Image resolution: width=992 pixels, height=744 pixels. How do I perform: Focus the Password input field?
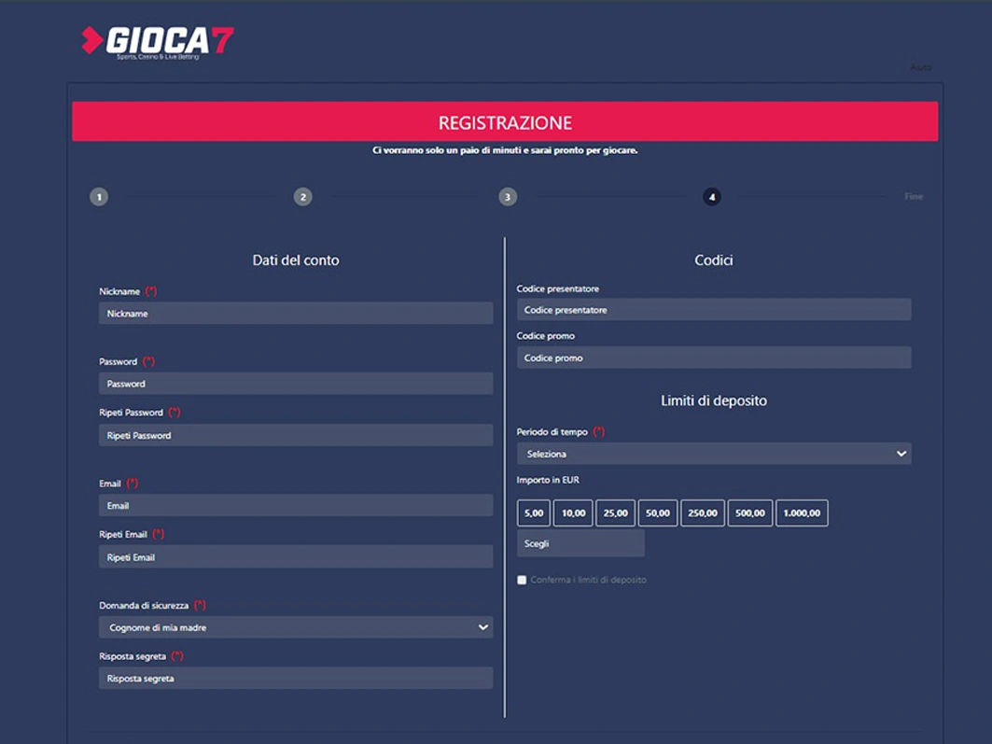coord(296,384)
